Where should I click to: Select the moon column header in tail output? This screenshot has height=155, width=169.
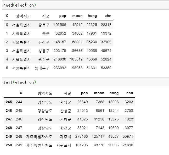pyautogui.click(x=99, y=93)
